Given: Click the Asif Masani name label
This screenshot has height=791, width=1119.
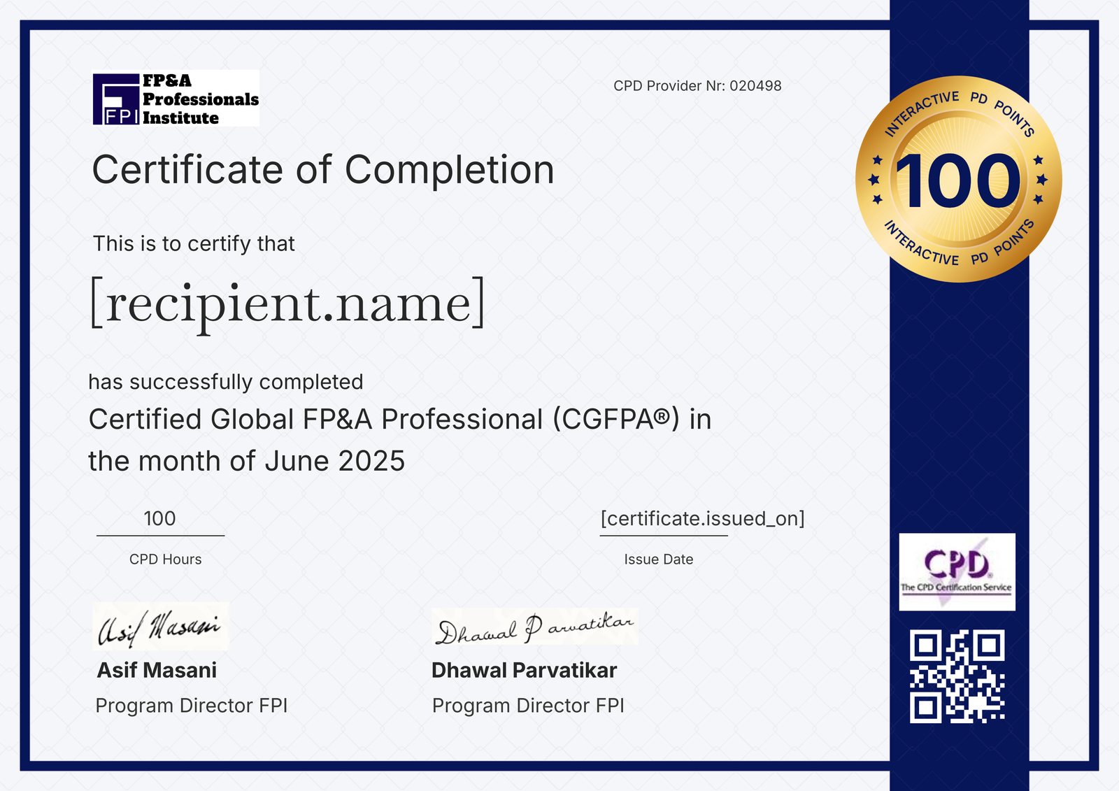Looking at the screenshot, I should [157, 670].
